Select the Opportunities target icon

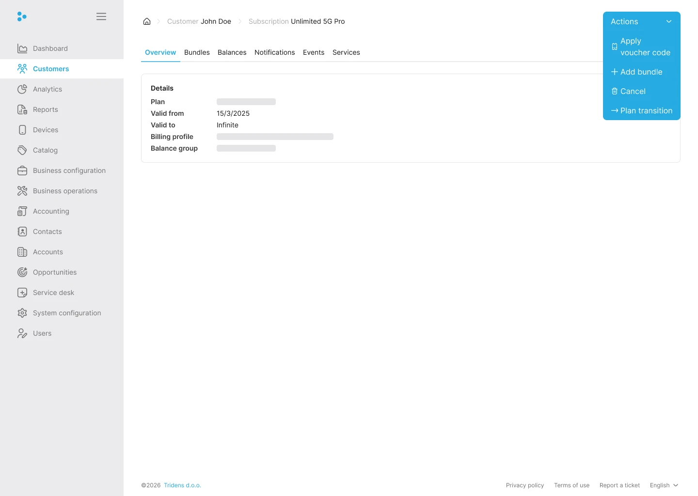coord(22,272)
